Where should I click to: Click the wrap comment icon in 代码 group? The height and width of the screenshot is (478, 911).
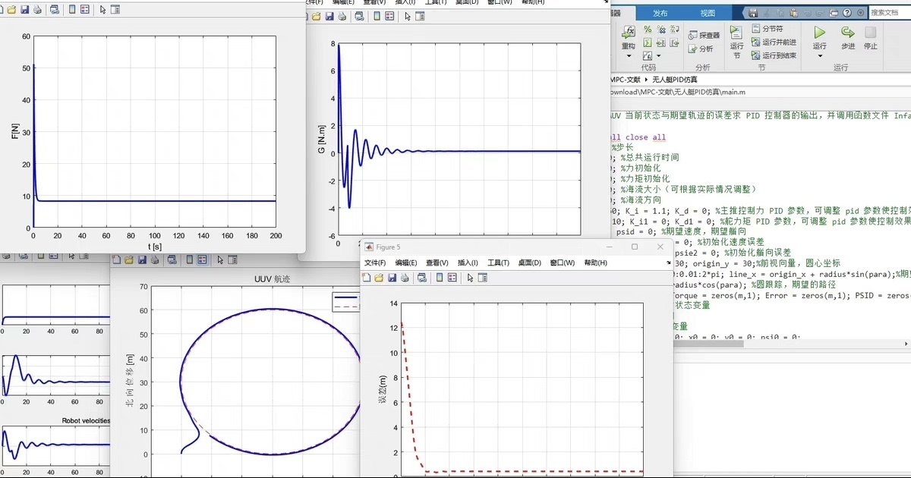[x=674, y=29]
